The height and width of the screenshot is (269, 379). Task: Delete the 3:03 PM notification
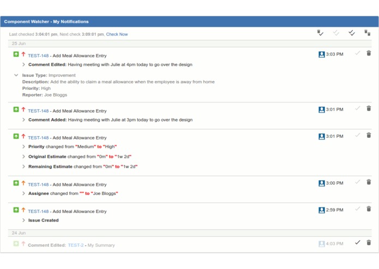(x=369, y=53)
